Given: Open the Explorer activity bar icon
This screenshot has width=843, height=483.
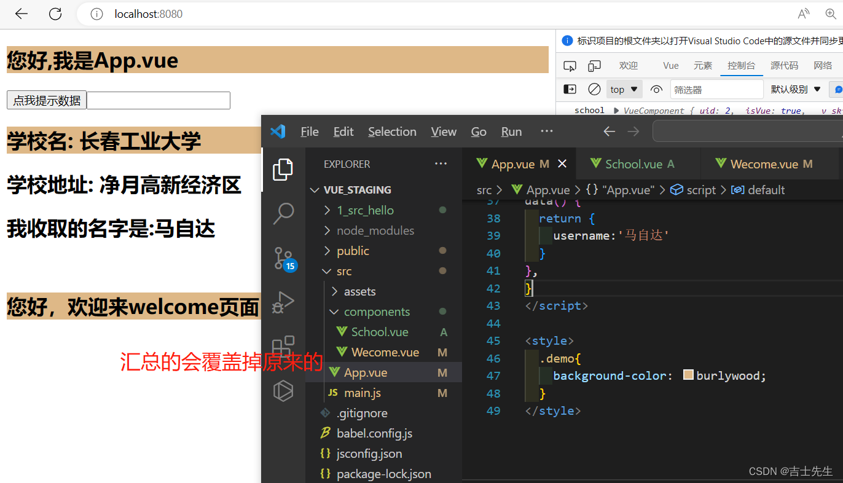Looking at the screenshot, I should point(283,170).
